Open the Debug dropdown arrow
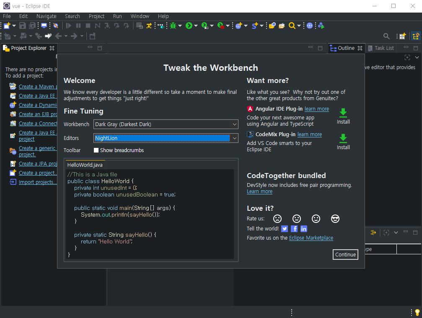The height and width of the screenshot is (318, 422). (180, 26)
